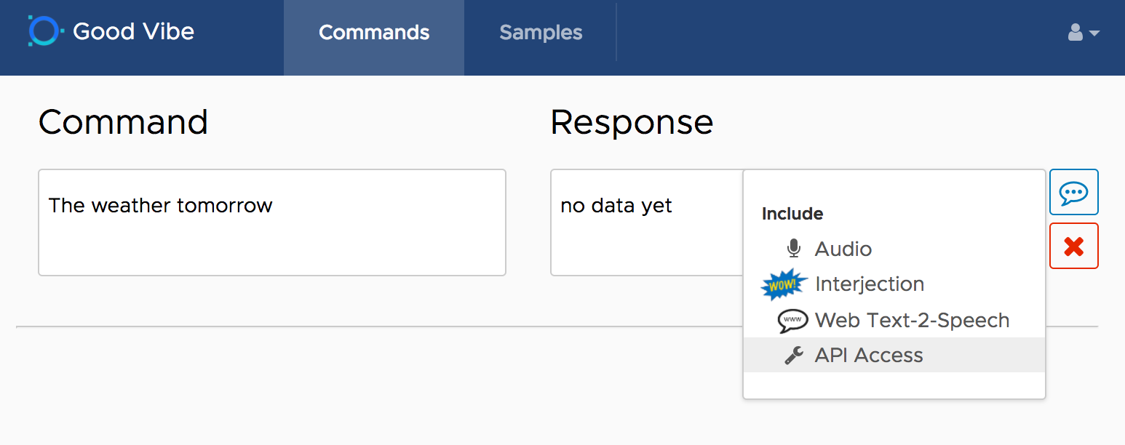Click the user profile silhouette icon
The width and height of the screenshot is (1125, 445).
coord(1076,32)
